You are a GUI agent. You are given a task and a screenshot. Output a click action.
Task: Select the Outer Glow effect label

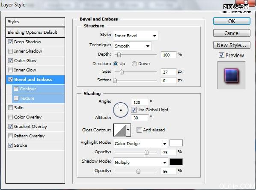click(x=25, y=61)
